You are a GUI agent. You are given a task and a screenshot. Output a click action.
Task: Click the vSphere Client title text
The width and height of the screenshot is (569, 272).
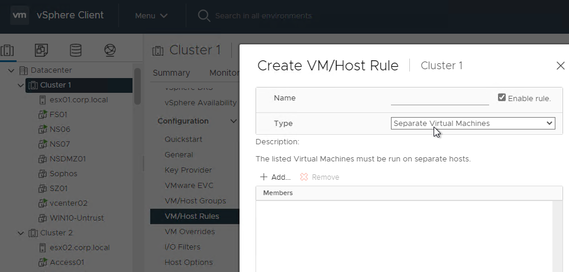[x=70, y=15]
